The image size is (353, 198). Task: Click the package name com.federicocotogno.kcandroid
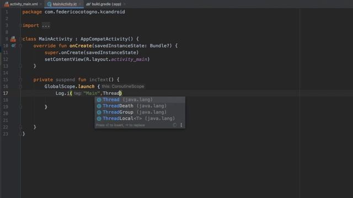coord(84,12)
